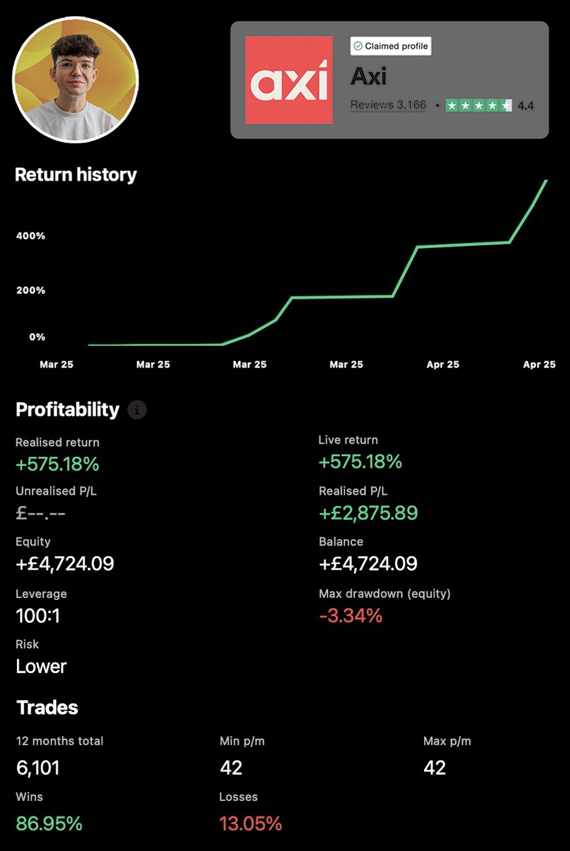Click the claimed profile checkmark icon
Image resolution: width=570 pixels, height=851 pixels.
(358, 46)
